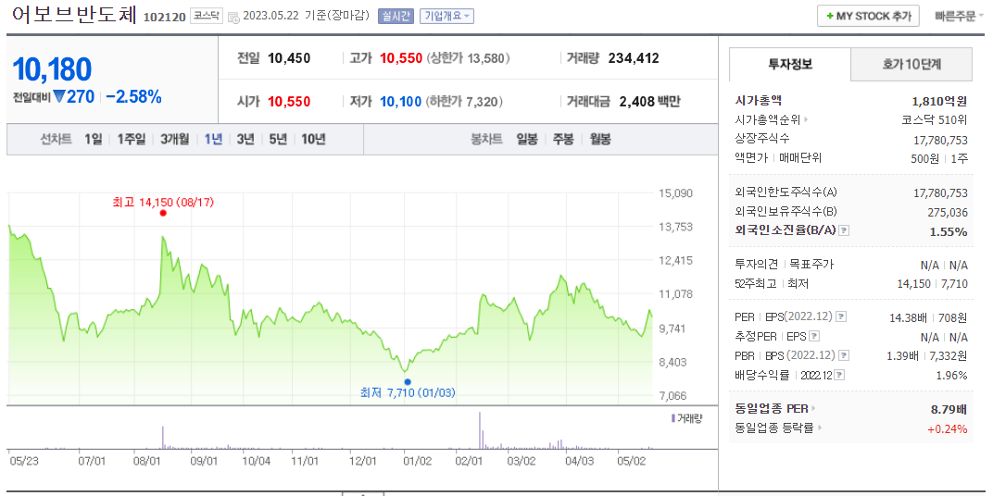Click help icon beside 배당수익률 2022.12
The width and height of the screenshot is (993, 496).
coord(840,375)
